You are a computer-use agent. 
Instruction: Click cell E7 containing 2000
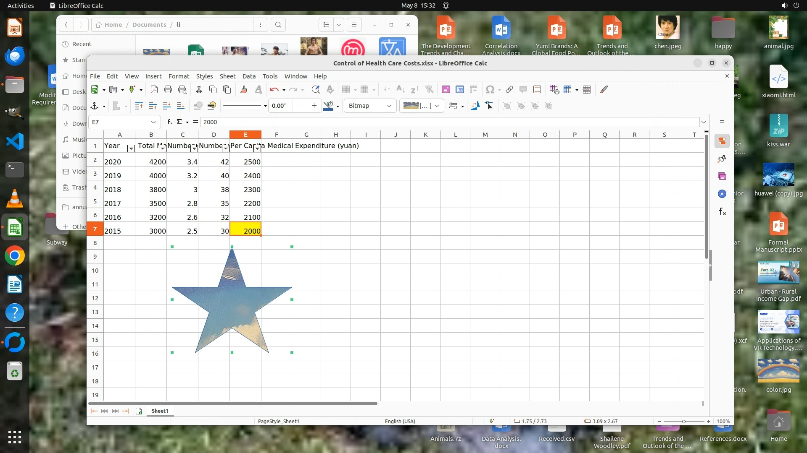click(246, 231)
